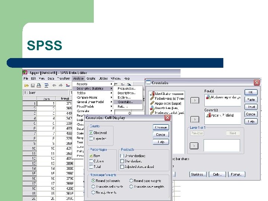
Task: Click the Redo arrow toolbar icon
Action: pos(61,85)
